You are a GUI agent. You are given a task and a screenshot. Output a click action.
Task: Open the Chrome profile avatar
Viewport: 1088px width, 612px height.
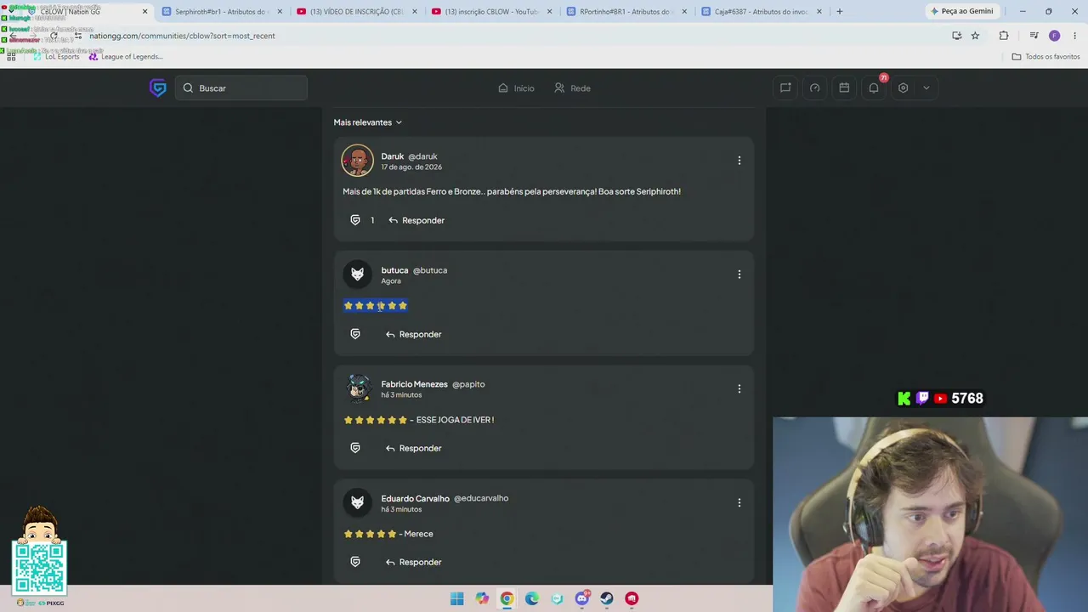1054,36
